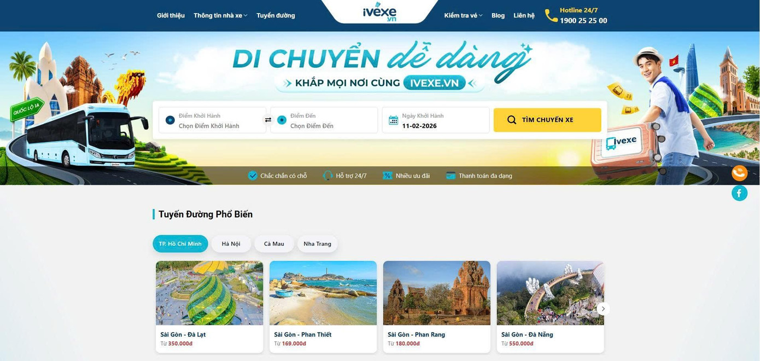Viewport: 760px width, 361px height.
Task: Swap departure and destination points
Action: (268, 120)
